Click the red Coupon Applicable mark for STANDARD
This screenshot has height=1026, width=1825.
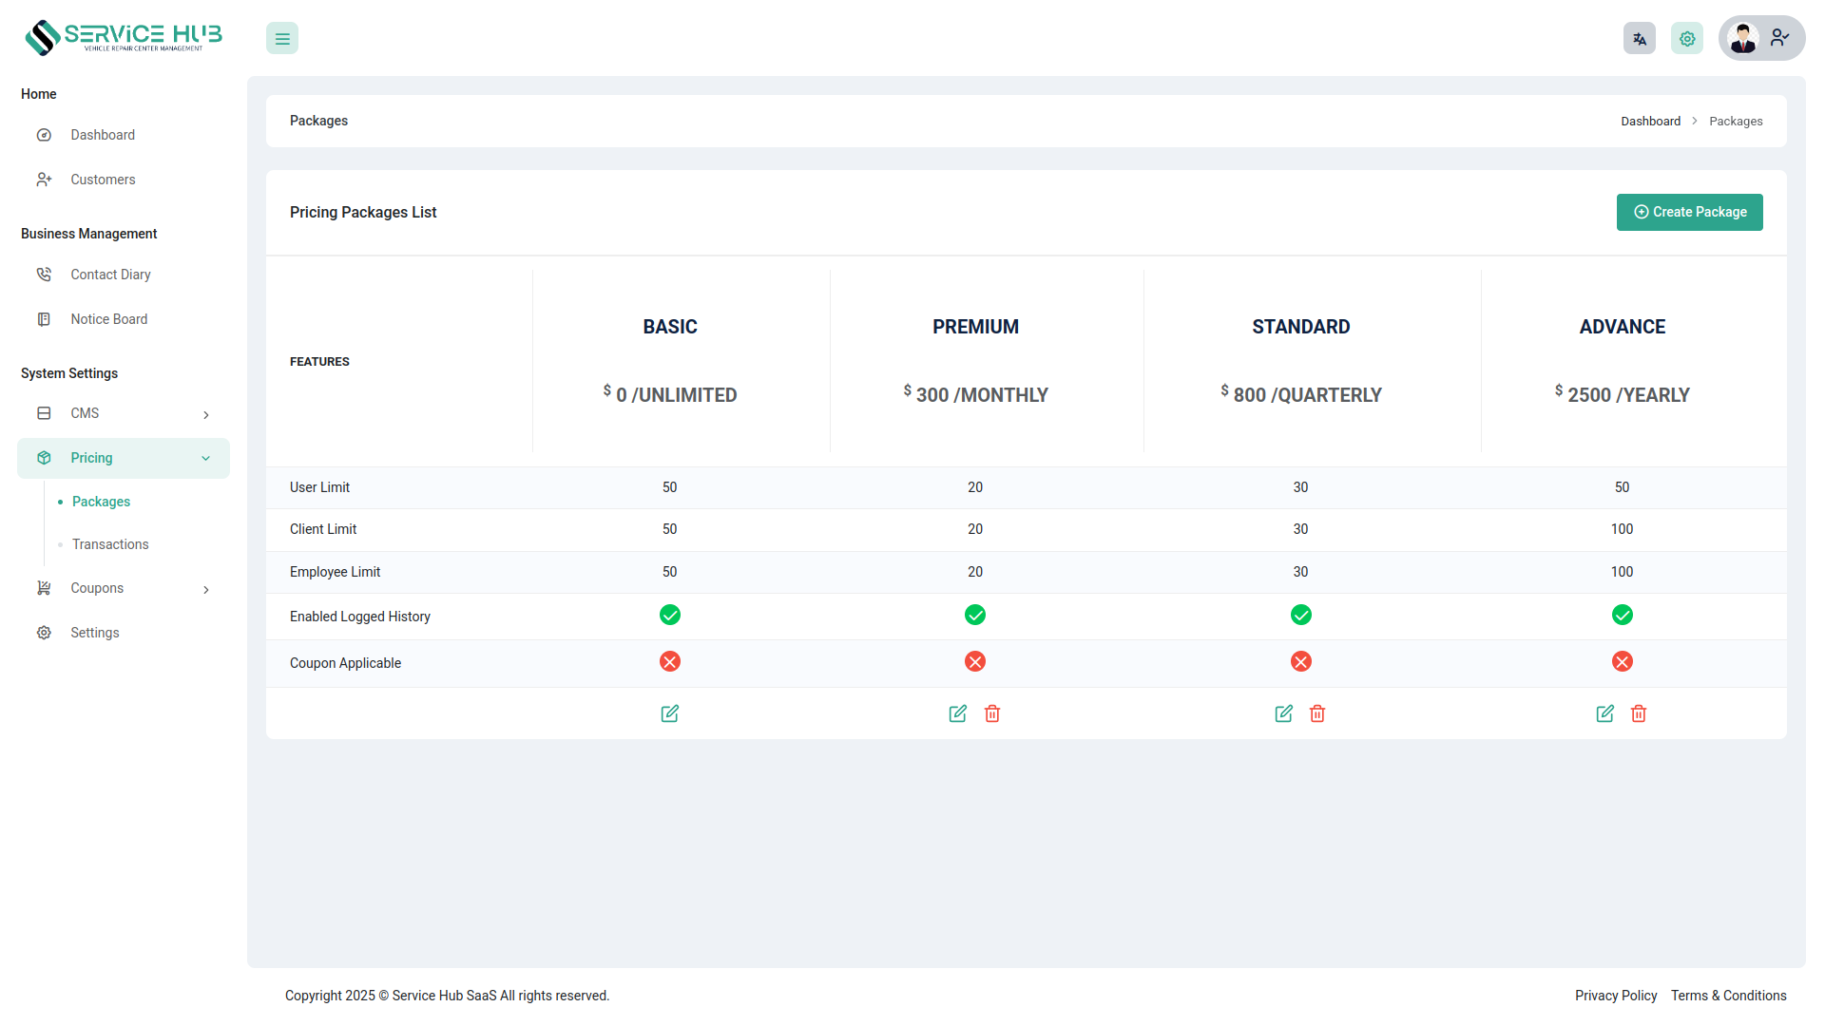point(1300,661)
